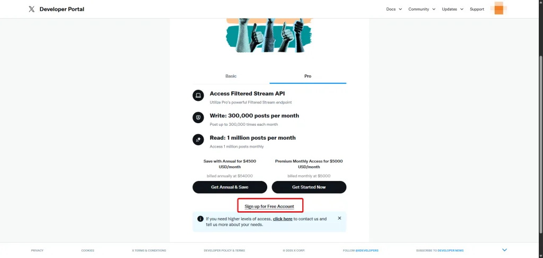
Task: Open the Updates dropdown menu
Action: [x=453, y=10]
